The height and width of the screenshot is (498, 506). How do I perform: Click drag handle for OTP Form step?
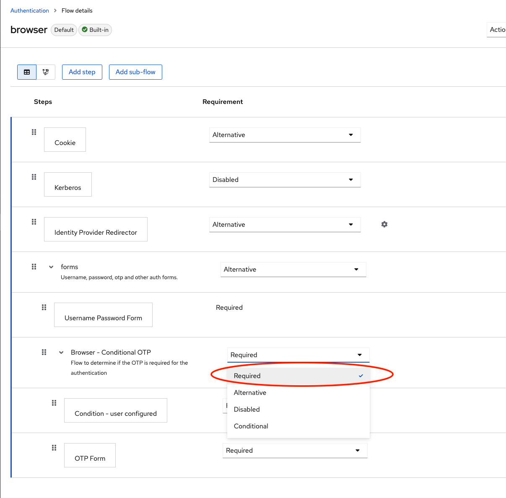tap(54, 448)
